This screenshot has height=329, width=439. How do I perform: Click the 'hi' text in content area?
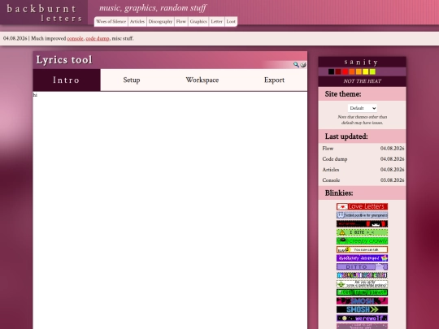(x=35, y=95)
